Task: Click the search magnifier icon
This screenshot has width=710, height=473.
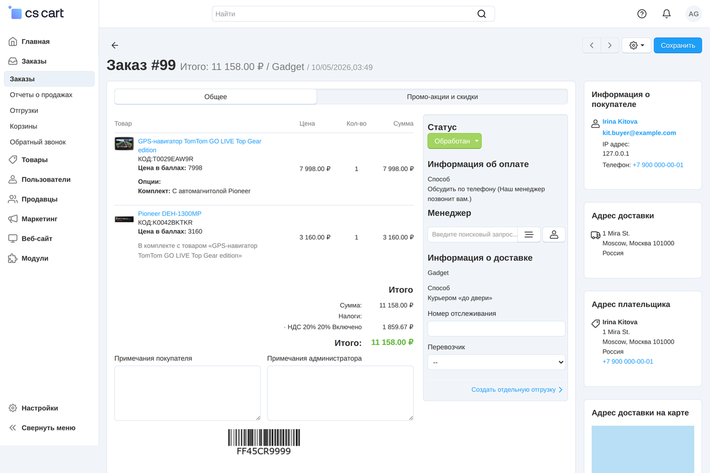Action: (482, 14)
